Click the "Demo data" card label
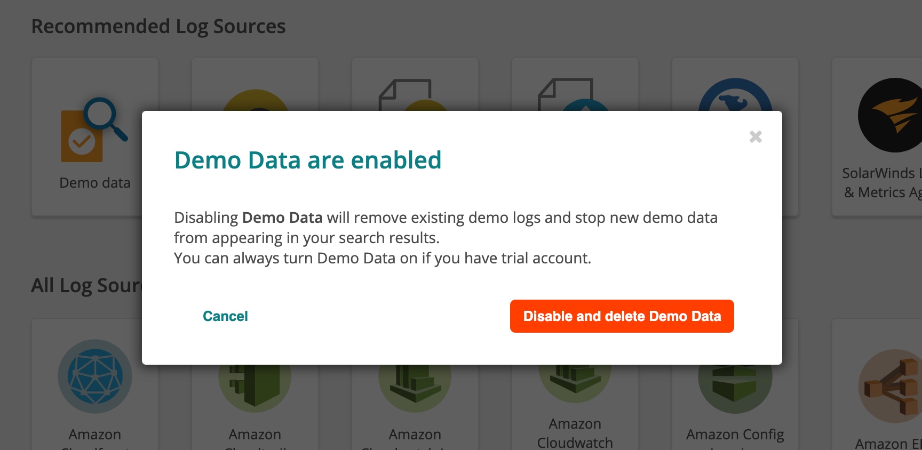 (x=95, y=183)
